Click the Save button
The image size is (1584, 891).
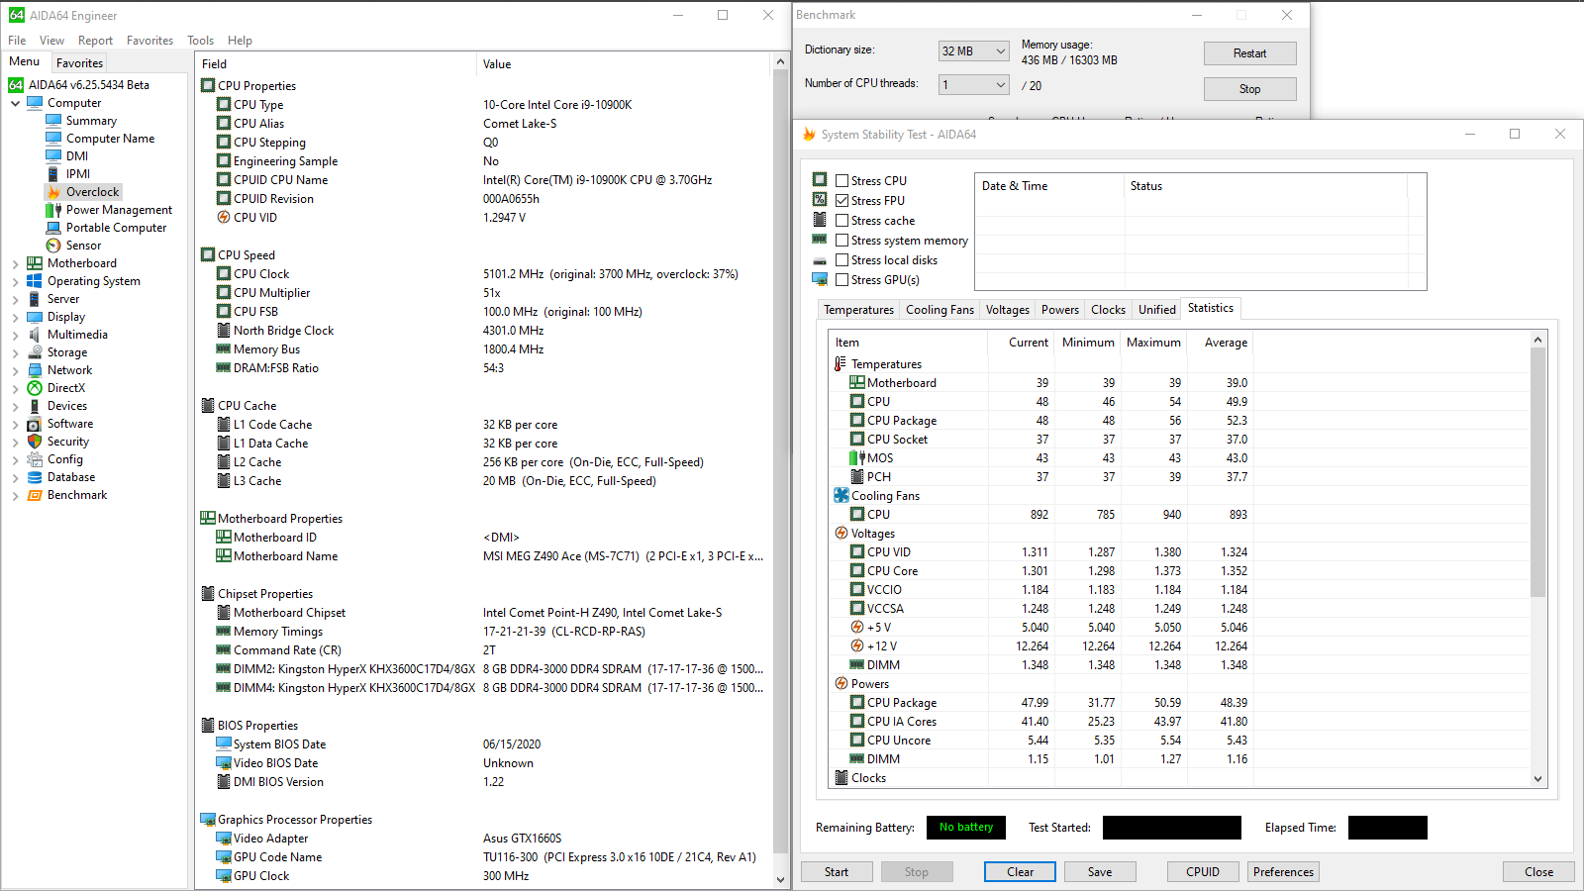coord(1100,872)
